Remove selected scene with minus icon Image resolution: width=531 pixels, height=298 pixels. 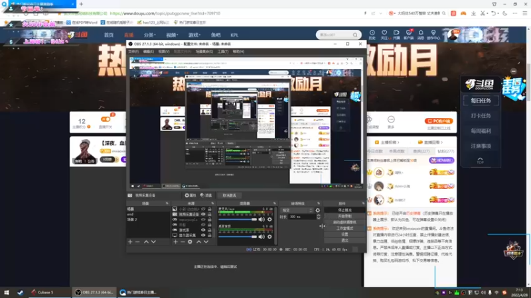coord(137,242)
